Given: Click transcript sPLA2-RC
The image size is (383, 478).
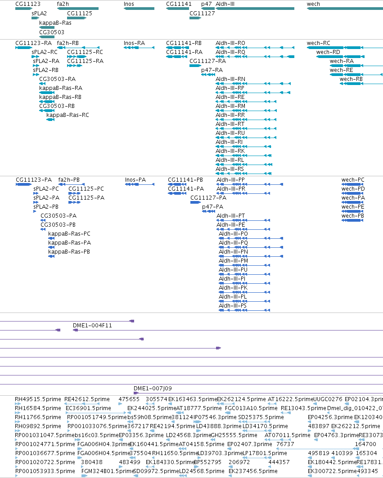Looking at the screenshot, I should (36, 57).
